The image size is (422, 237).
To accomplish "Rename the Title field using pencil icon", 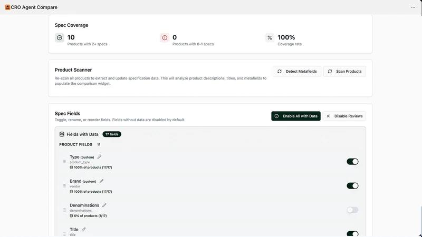I will pyautogui.click(x=84, y=230).
